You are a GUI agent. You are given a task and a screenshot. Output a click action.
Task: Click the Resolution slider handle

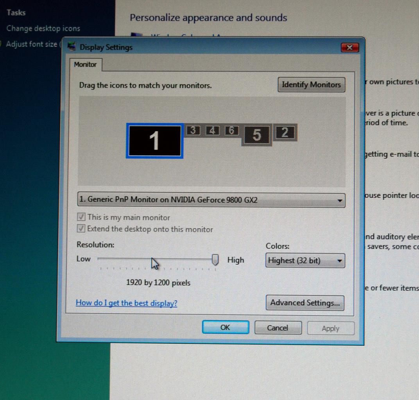click(215, 259)
